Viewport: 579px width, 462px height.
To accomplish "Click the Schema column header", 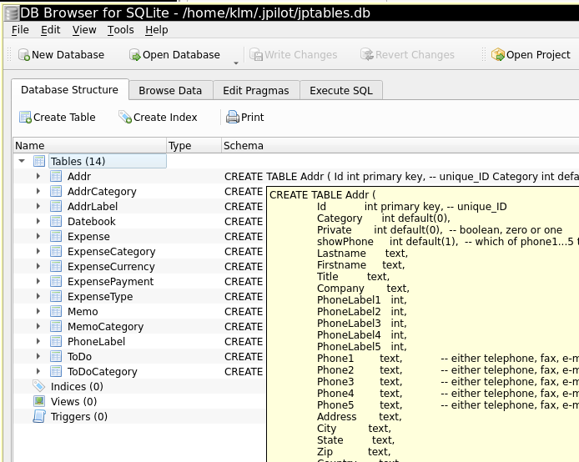I will click(x=243, y=145).
